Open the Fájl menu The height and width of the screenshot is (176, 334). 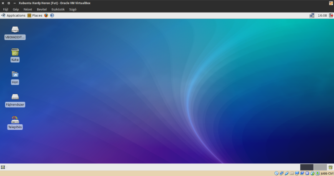point(5,9)
